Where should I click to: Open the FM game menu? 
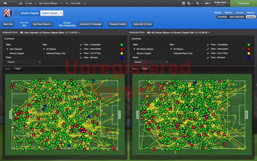[x=207, y=4]
